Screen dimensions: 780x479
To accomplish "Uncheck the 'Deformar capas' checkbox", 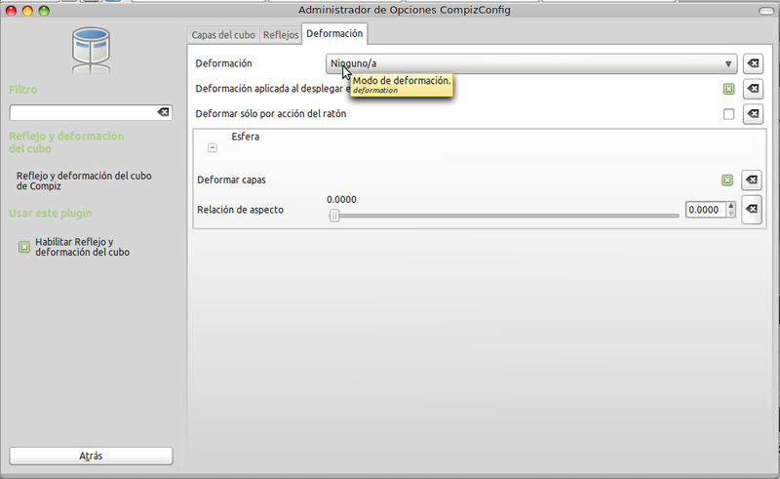I will click(x=727, y=180).
